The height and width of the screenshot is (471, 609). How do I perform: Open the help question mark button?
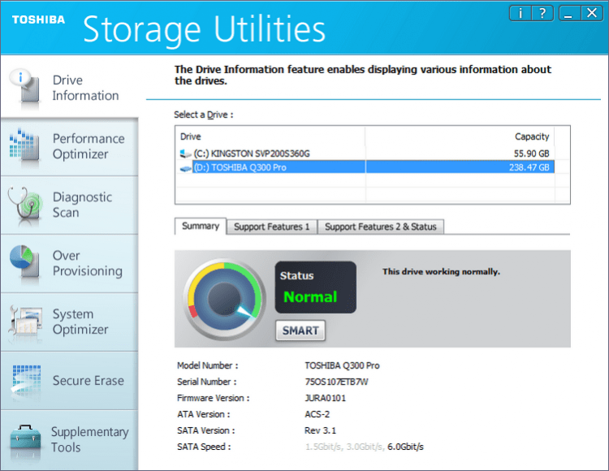[x=543, y=13]
